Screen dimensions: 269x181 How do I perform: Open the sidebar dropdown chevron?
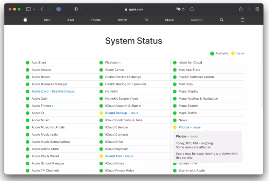tap(34, 9)
